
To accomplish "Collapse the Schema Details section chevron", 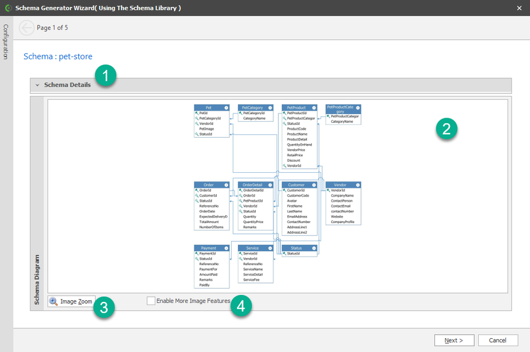I will pos(37,85).
